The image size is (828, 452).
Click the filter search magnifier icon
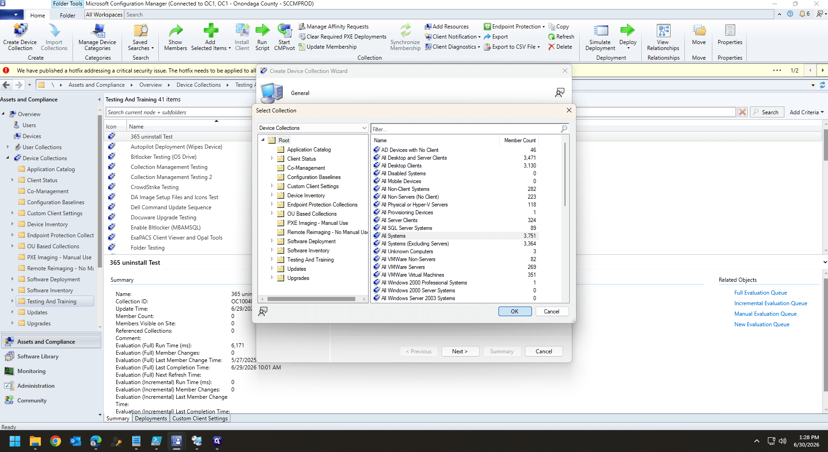(x=564, y=129)
